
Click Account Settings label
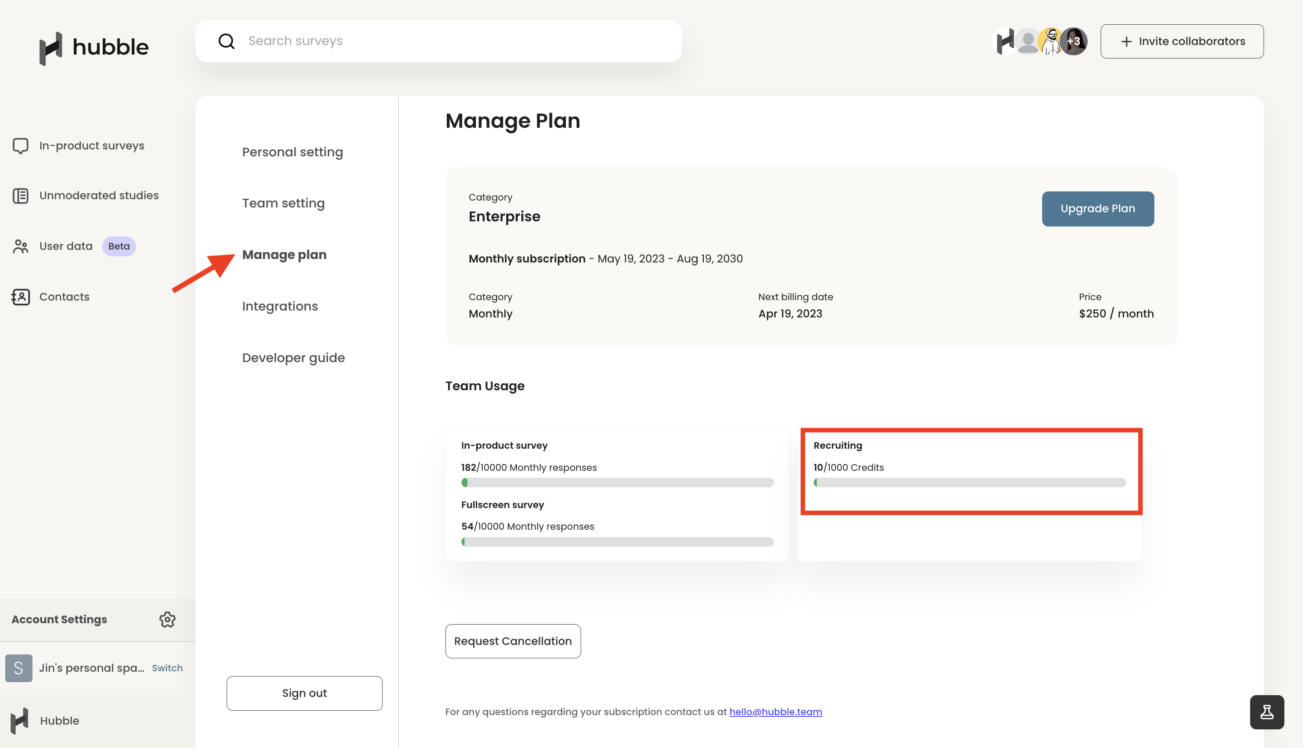[59, 619]
